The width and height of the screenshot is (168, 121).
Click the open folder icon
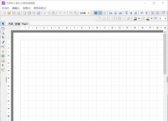pyautogui.click(x=9, y=13)
